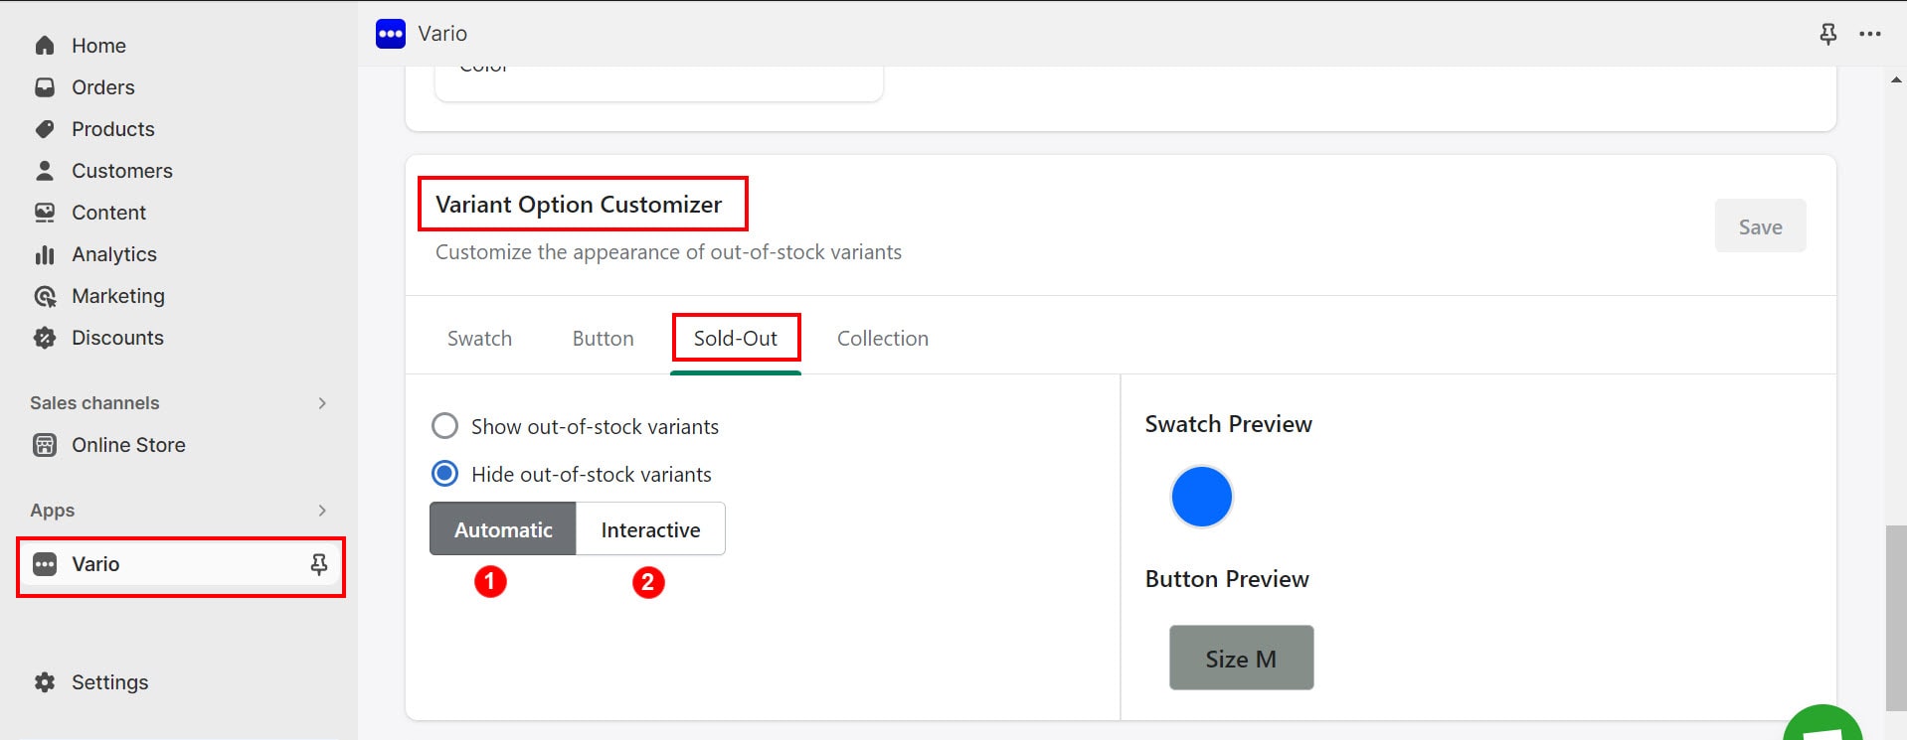The width and height of the screenshot is (1907, 740).
Task: Open the green chat widget
Action: (x=1824, y=723)
